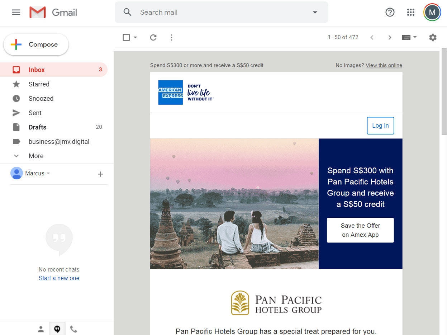Open the Sent folder
The image size is (447, 335).
(54, 113)
